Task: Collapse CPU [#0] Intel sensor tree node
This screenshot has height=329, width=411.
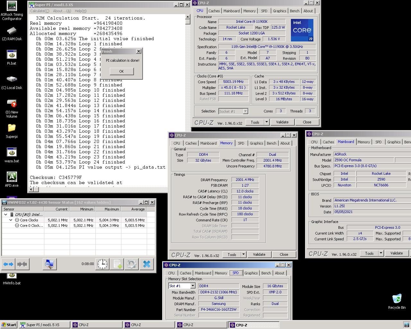Action: [6, 214]
